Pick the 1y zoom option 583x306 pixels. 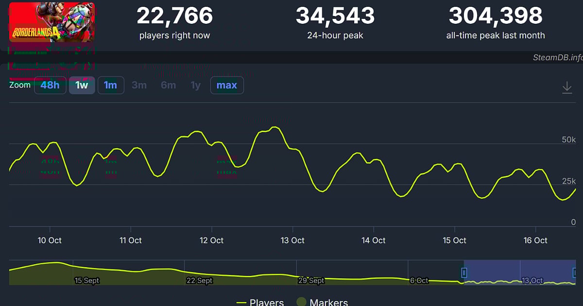pos(195,85)
